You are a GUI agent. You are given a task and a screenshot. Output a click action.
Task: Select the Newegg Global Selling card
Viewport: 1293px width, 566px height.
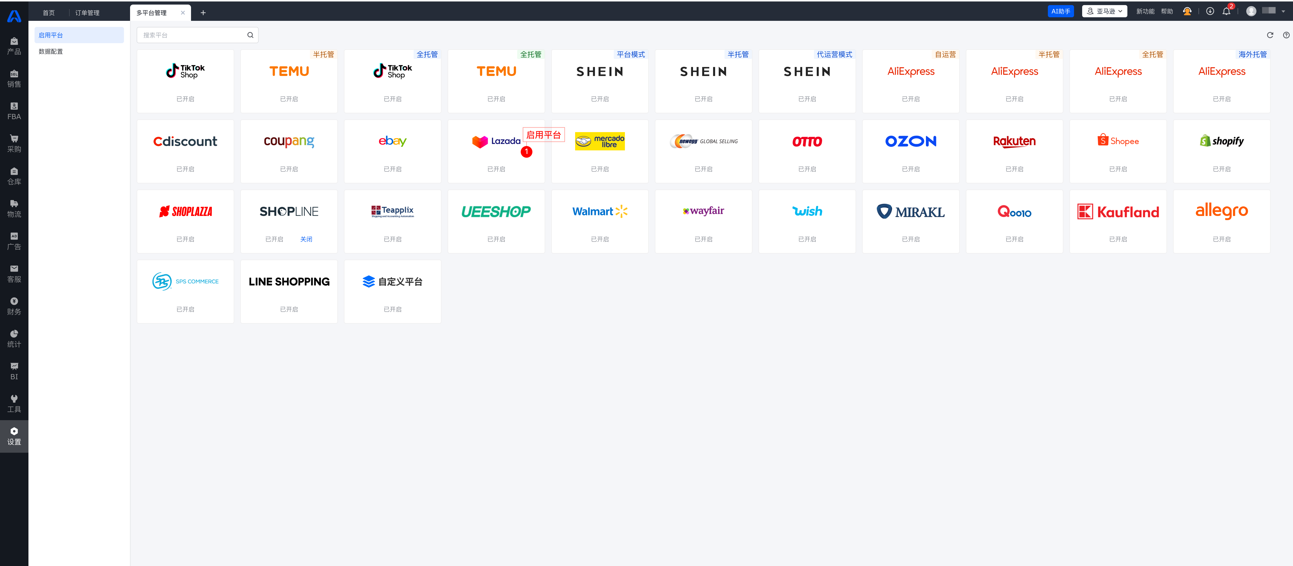pos(703,151)
